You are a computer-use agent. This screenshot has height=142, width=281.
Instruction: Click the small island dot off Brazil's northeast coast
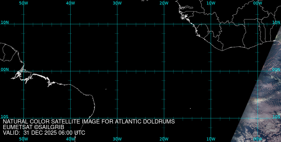(106, 89)
